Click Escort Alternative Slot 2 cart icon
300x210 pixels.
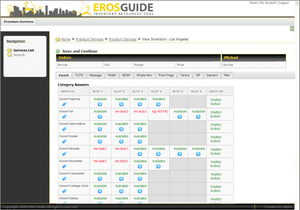point(121,129)
